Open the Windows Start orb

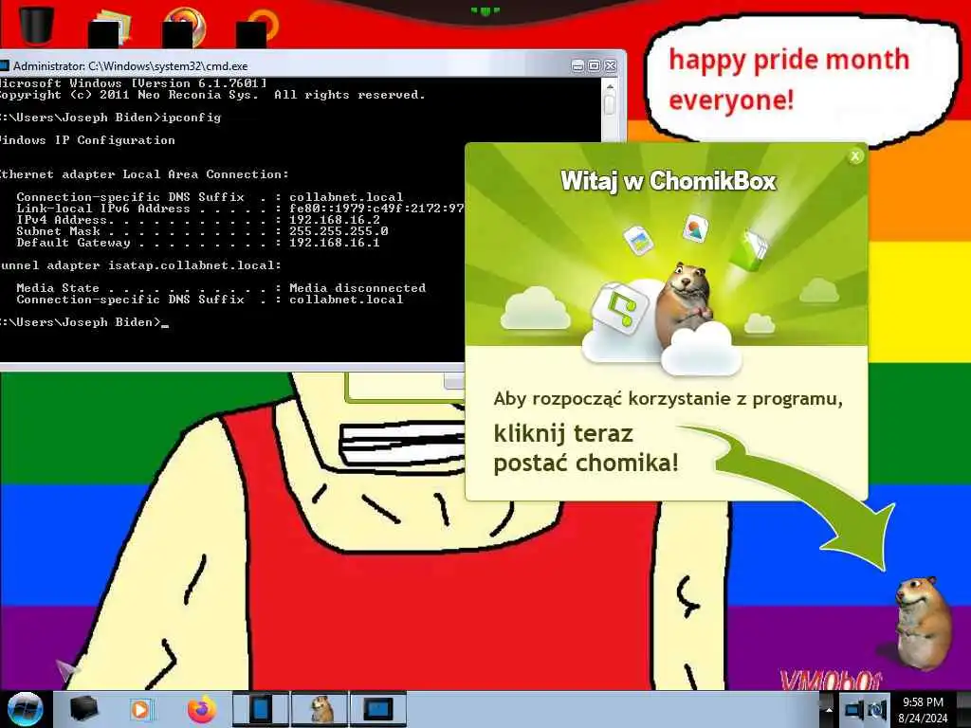(x=26, y=709)
